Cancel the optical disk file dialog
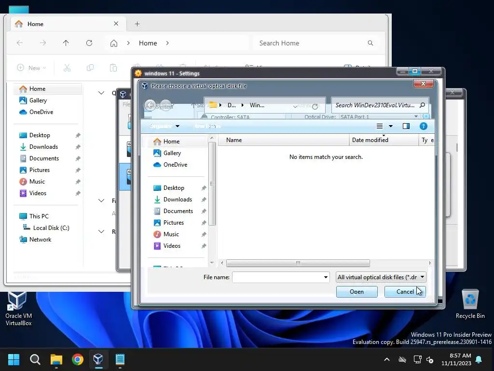The image size is (494, 371). pos(405,291)
